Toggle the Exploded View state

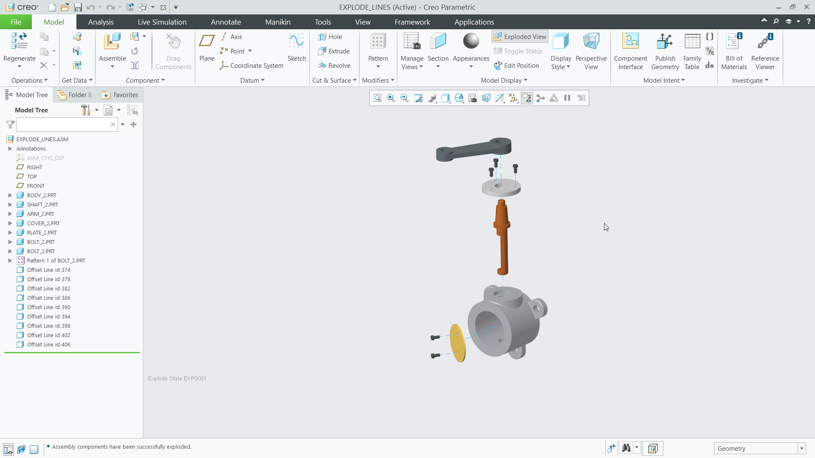(x=520, y=36)
